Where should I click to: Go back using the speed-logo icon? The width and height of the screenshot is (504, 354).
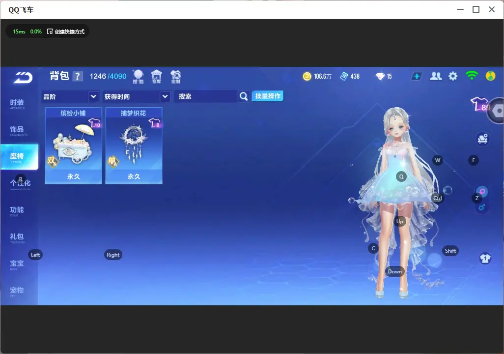(23, 78)
